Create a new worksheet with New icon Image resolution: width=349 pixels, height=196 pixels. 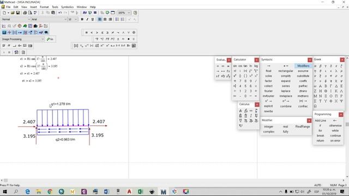[x=4, y=13]
